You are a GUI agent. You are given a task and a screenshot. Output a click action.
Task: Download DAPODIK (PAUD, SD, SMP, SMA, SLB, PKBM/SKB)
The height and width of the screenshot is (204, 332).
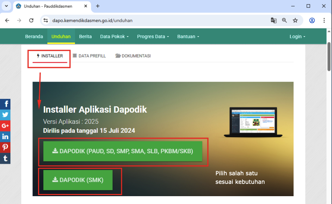coord(123,151)
